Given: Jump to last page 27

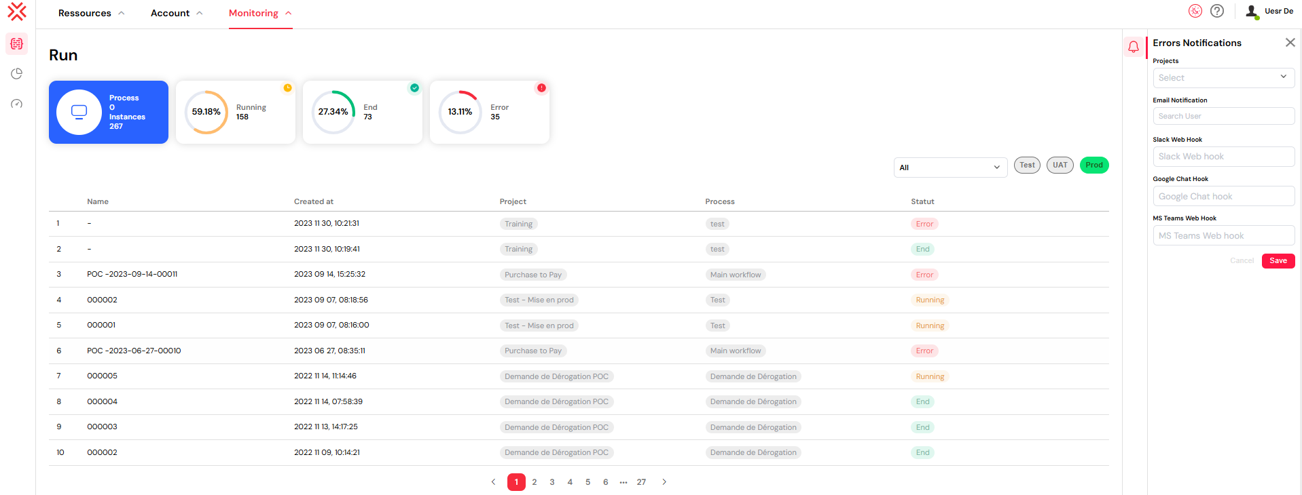Looking at the screenshot, I should (x=641, y=482).
